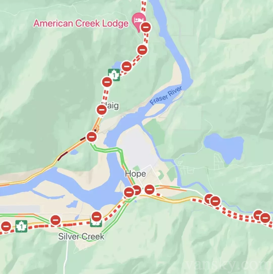
Task: Click the Highway 1 shield left of Silver Creek
Action: 21,226
